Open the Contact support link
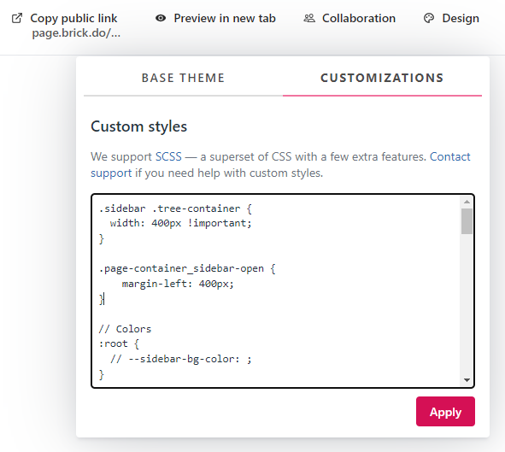 pyautogui.click(x=450, y=156)
